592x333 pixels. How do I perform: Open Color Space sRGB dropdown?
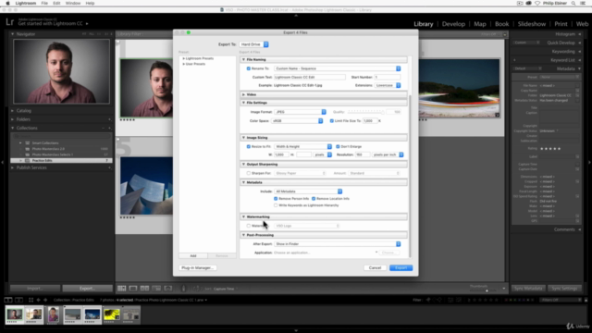pyautogui.click(x=297, y=121)
